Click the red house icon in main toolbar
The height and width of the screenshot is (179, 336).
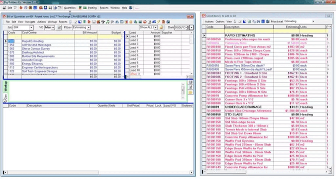(x=21, y=8)
